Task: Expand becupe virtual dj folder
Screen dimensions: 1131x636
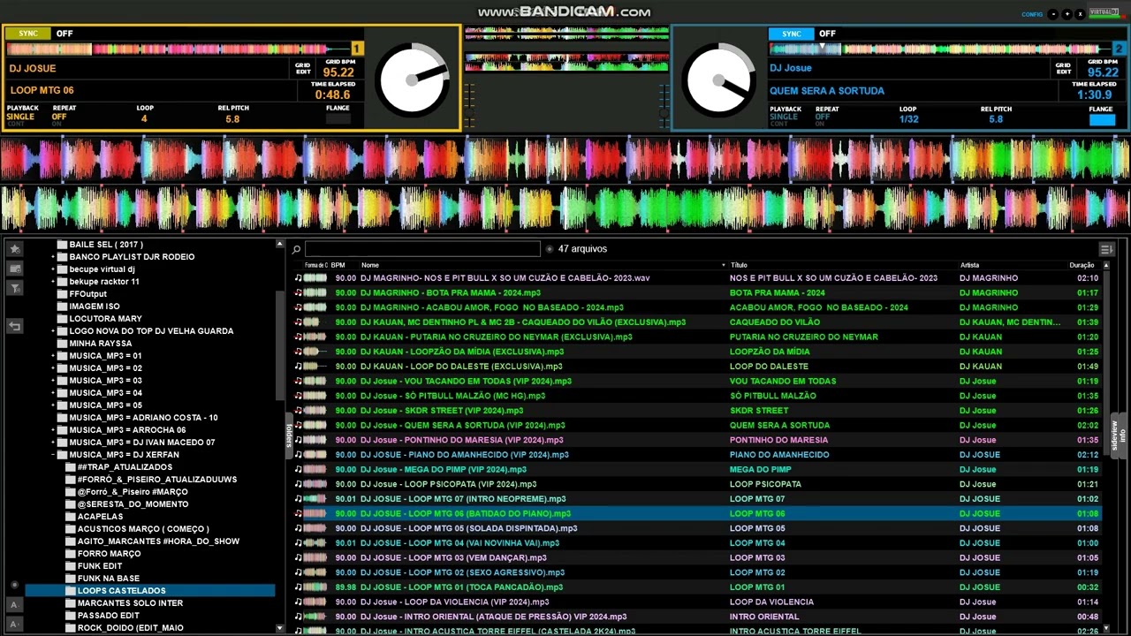Action: click(53, 269)
